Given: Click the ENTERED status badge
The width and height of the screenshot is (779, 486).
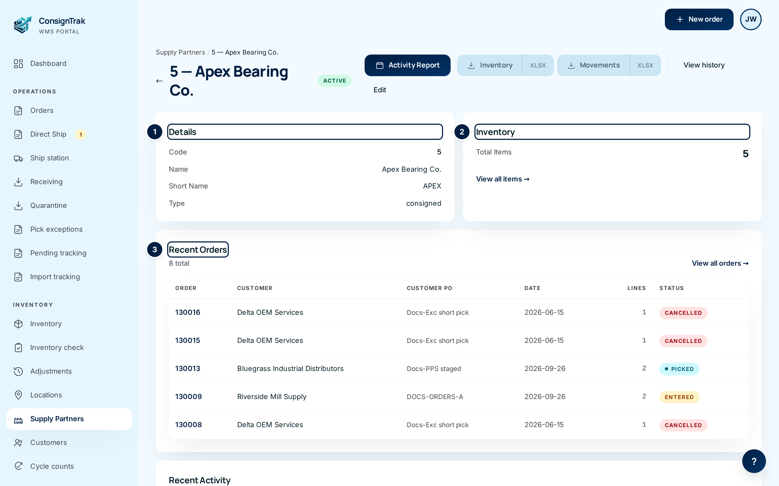Looking at the screenshot, I should (679, 397).
